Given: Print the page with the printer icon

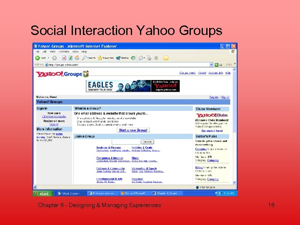Looking at the screenshot, I should click(149, 58).
